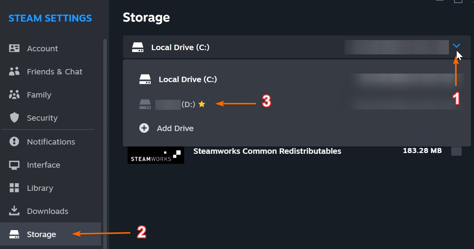Click the Family group icon
The height and width of the screenshot is (249, 474).
pyautogui.click(x=14, y=95)
